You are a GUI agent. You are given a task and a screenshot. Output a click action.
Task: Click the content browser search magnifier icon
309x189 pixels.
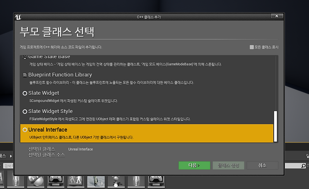pos(304,166)
